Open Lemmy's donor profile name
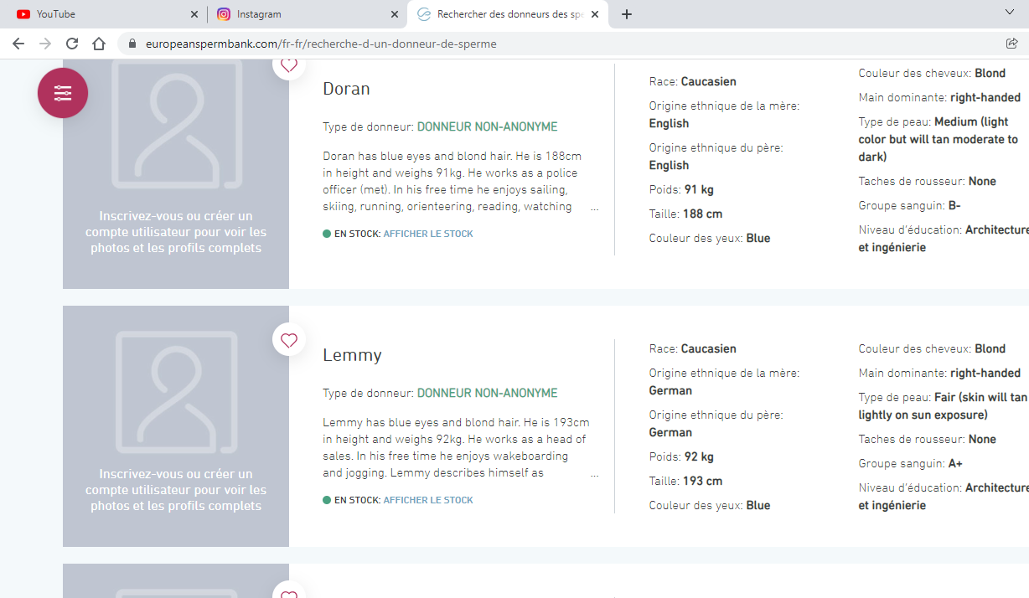The width and height of the screenshot is (1029, 598). pyautogui.click(x=352, y=355)
